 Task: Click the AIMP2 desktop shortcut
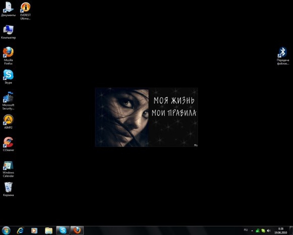click(x=9, y=122)
